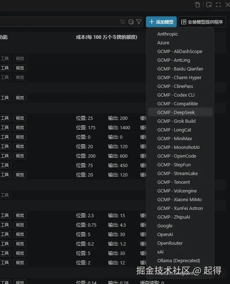
Task: Click the 输出: 200 cost value
Action: 118,118
